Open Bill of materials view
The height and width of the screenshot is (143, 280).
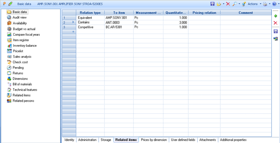(x=22, y=84)
